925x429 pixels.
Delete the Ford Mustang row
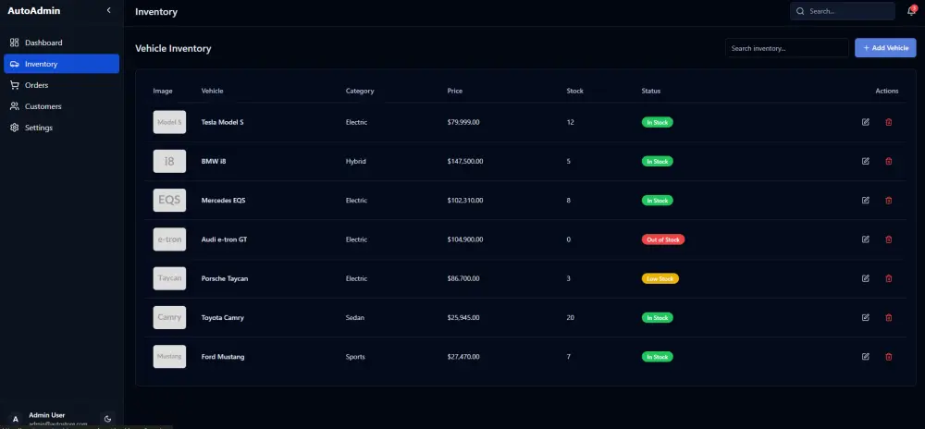coord(888,357)
